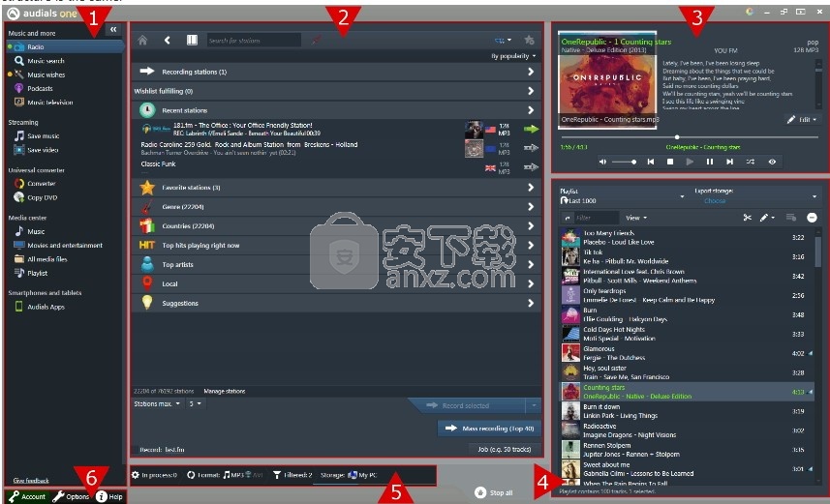Select Music wishes in the sidebar
This screenshot has width=830, height=504.
click(46, 74)
